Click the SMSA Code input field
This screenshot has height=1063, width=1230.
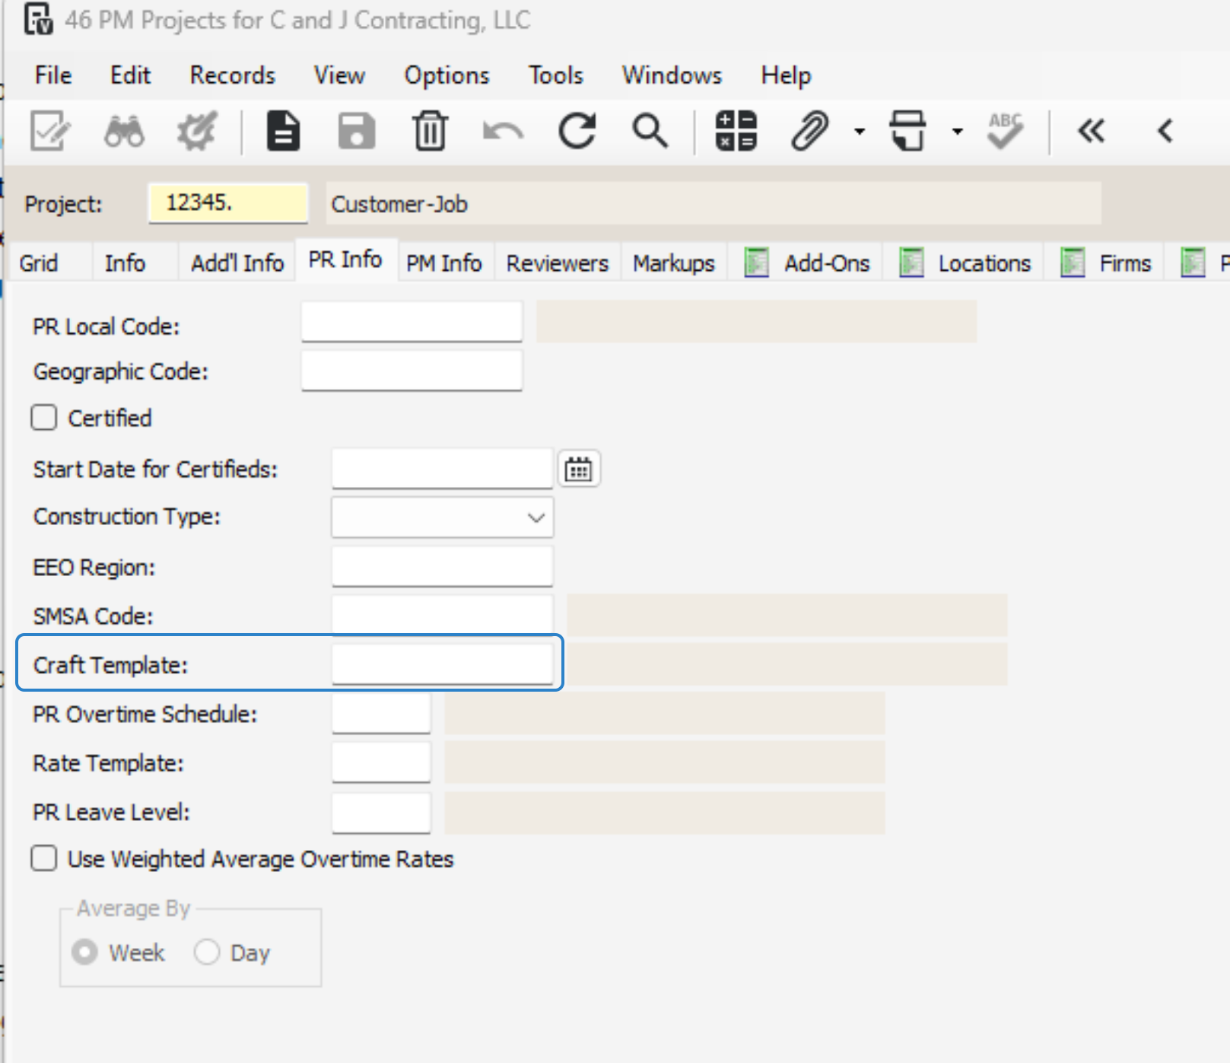pos(442,615)
